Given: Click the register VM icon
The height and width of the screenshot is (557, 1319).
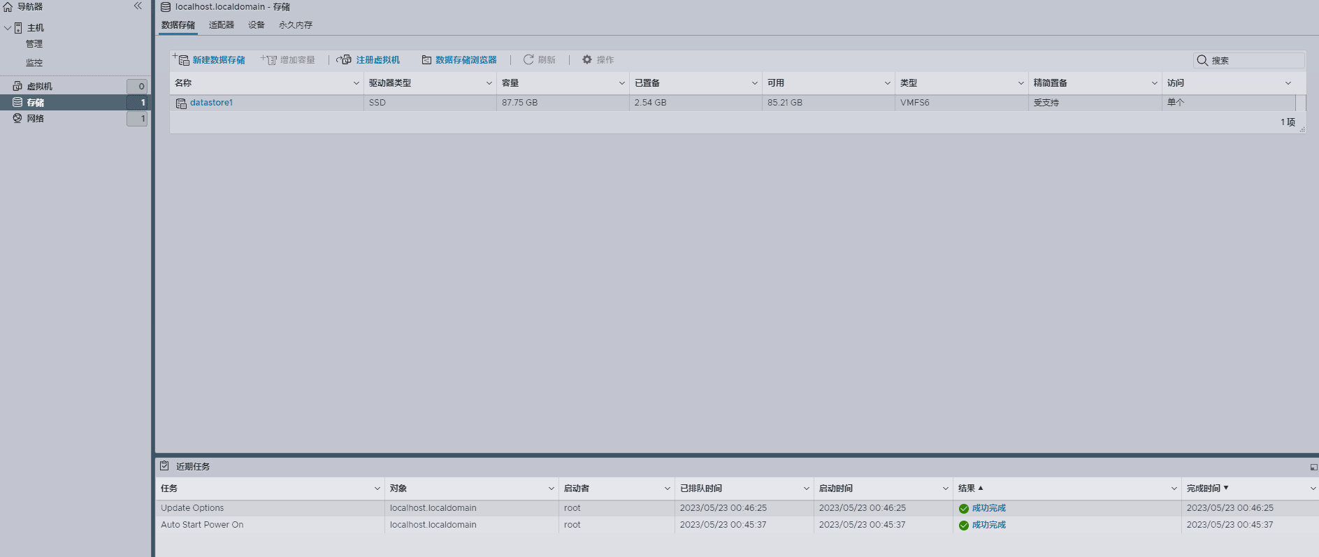Looking at the screenshot, I should [x=344, y=59].
